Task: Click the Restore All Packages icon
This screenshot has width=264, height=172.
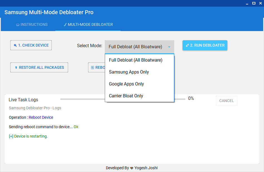Action: point(16,68)
